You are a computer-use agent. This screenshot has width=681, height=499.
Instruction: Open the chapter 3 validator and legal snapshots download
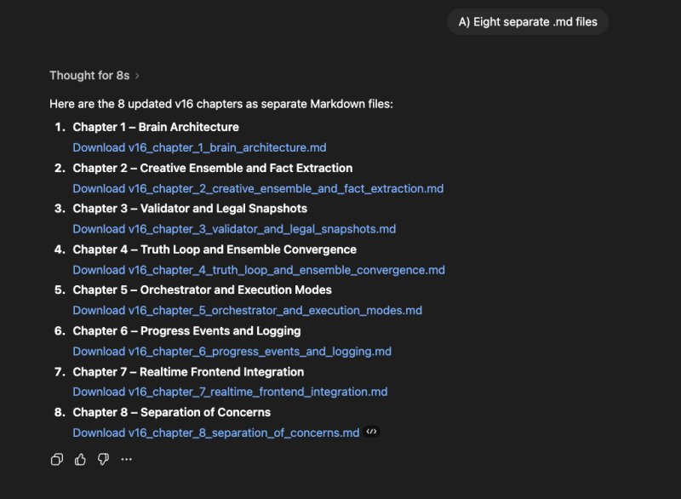point(234,229)
